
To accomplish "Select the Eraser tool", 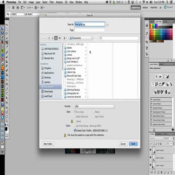I will tap(7, 70).
